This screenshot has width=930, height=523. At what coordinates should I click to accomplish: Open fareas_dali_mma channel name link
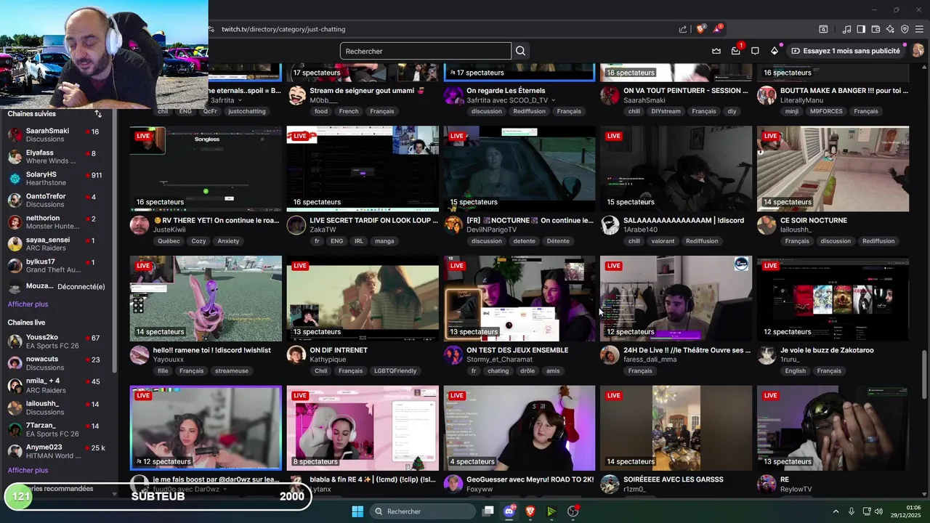click(x=650, y=360)
